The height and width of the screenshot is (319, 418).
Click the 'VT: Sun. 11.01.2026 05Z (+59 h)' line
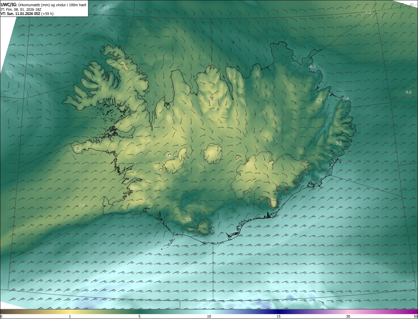27,14
